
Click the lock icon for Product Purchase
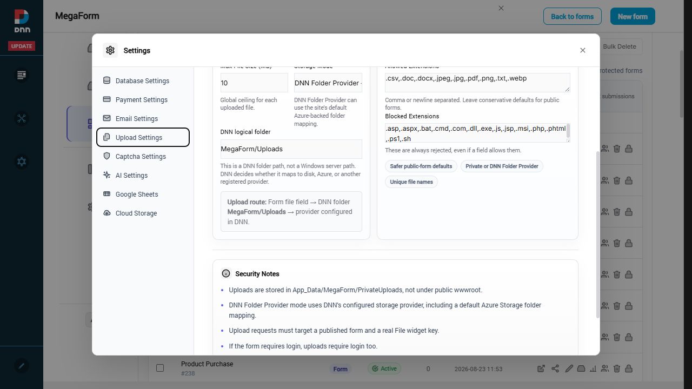(629, 369)
